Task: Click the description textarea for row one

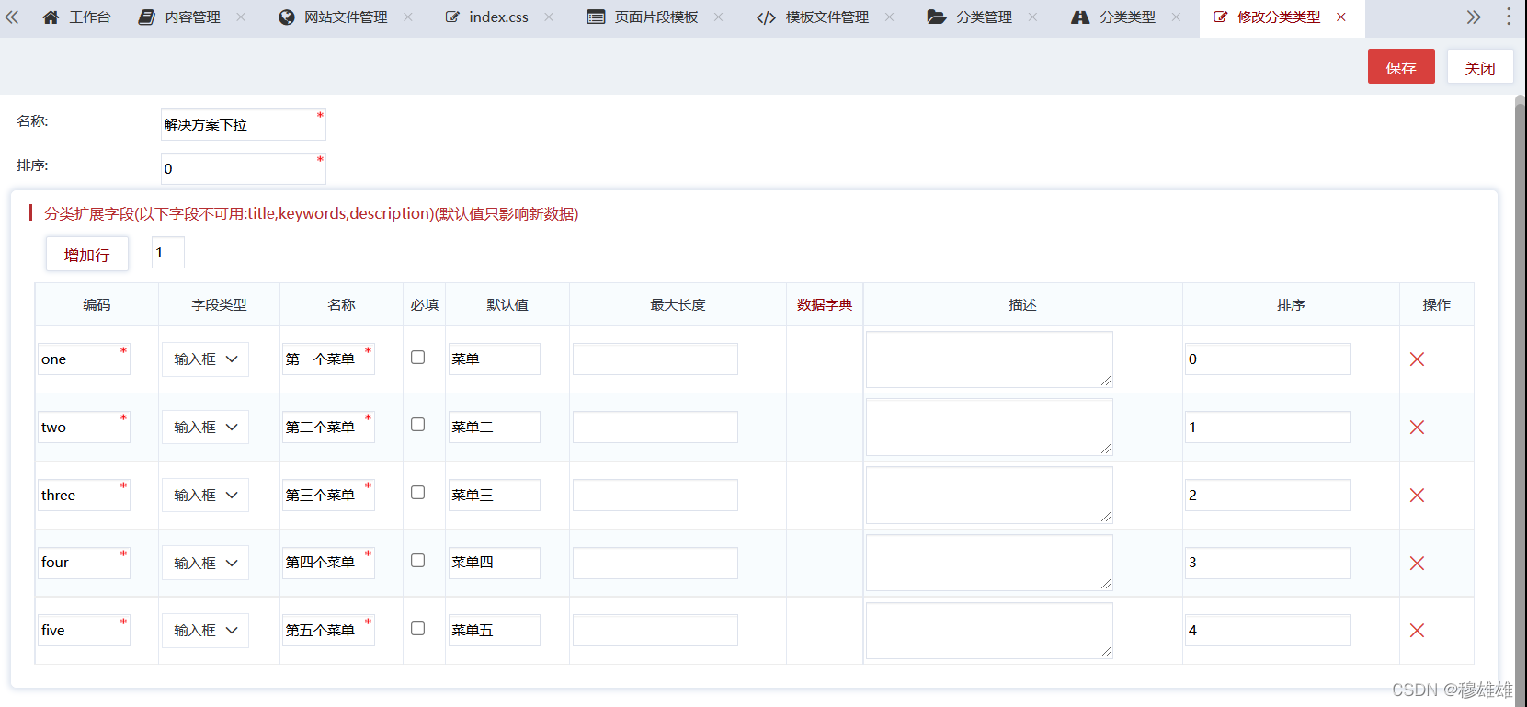Action: pos(989,359)
